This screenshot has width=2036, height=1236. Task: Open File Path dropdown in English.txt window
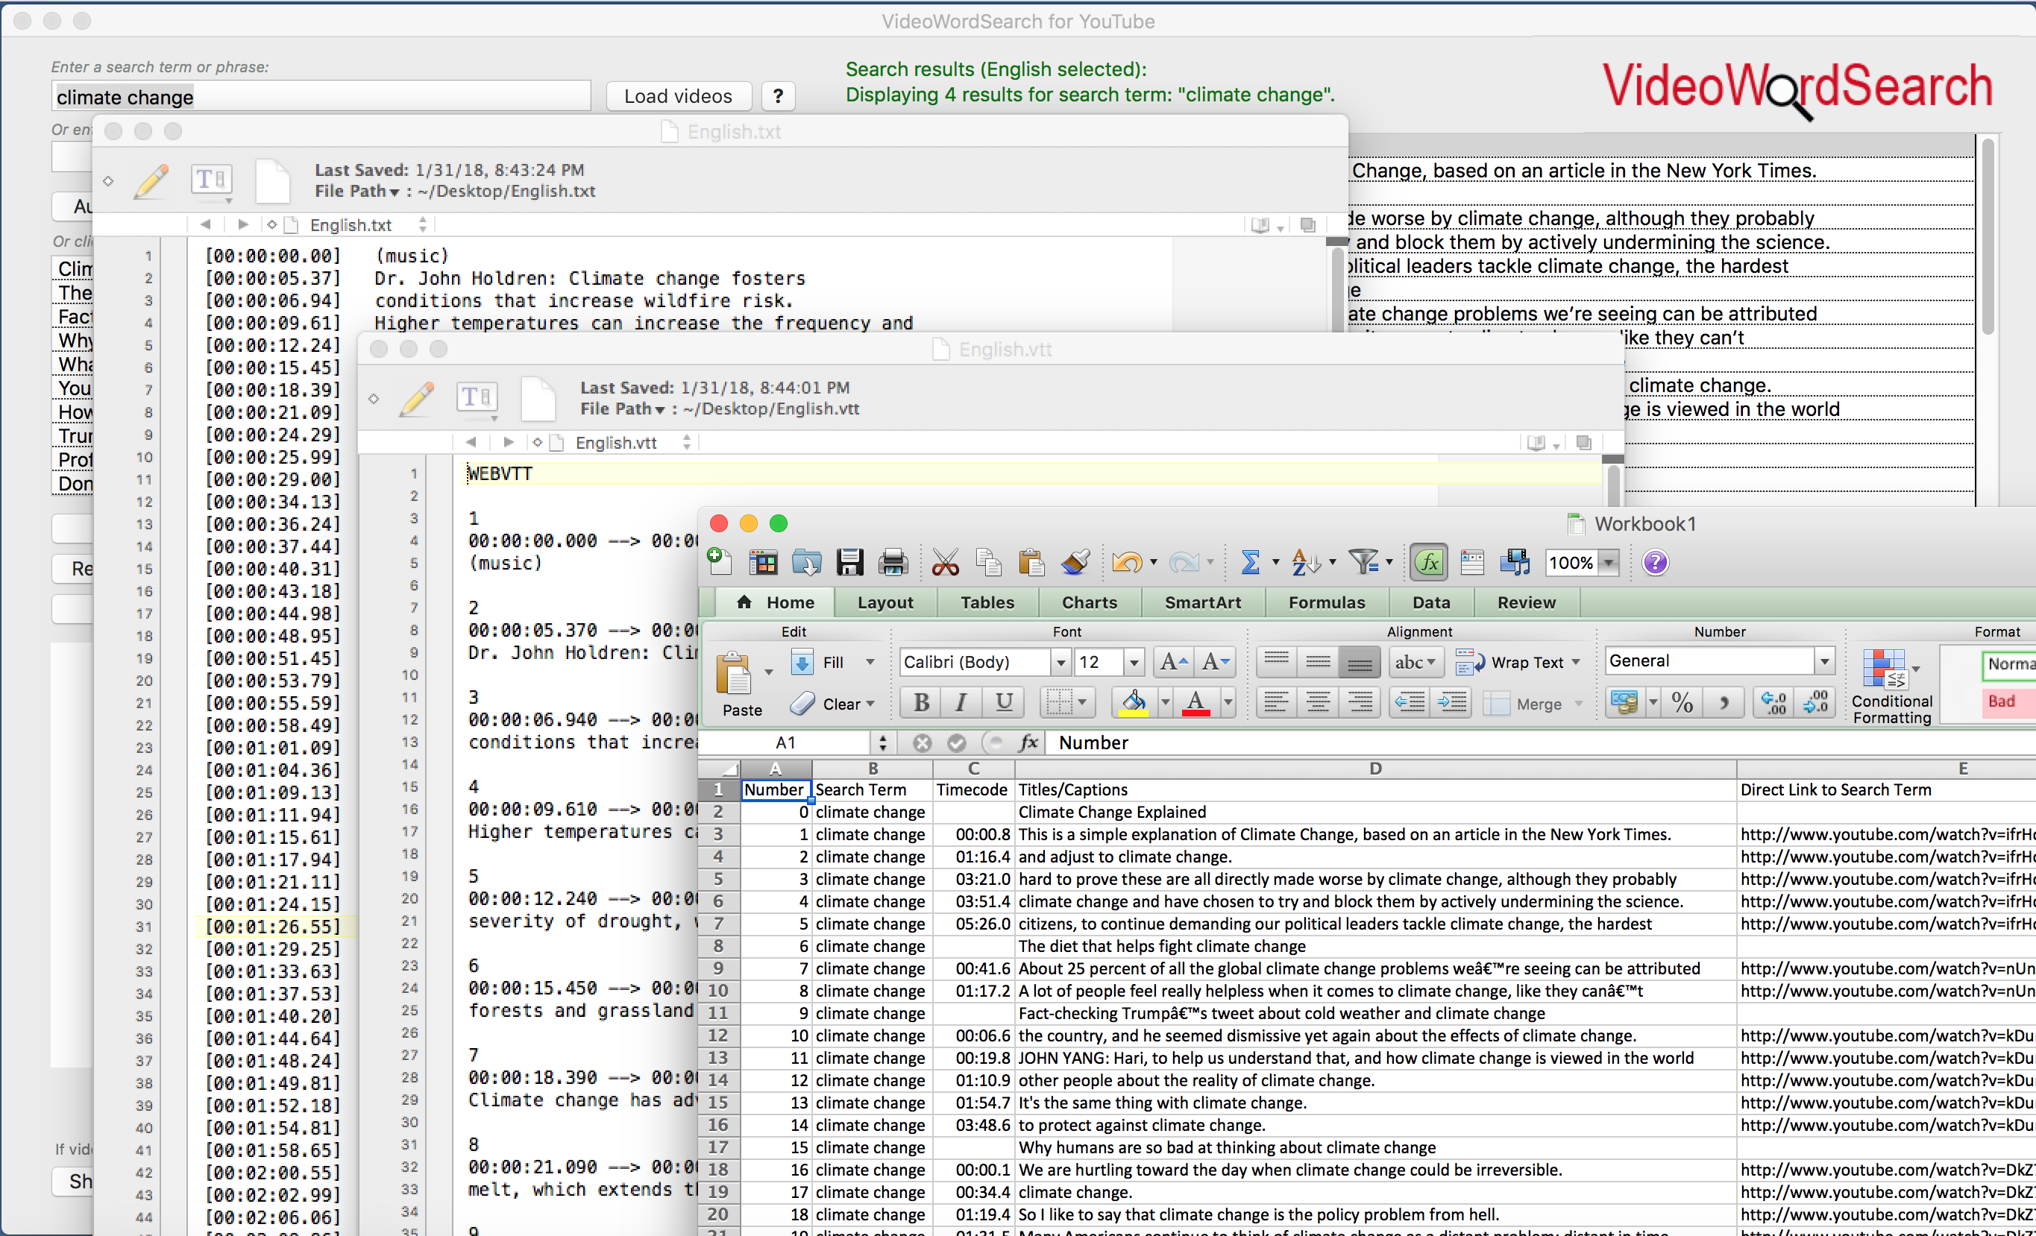tap(357, 191)
